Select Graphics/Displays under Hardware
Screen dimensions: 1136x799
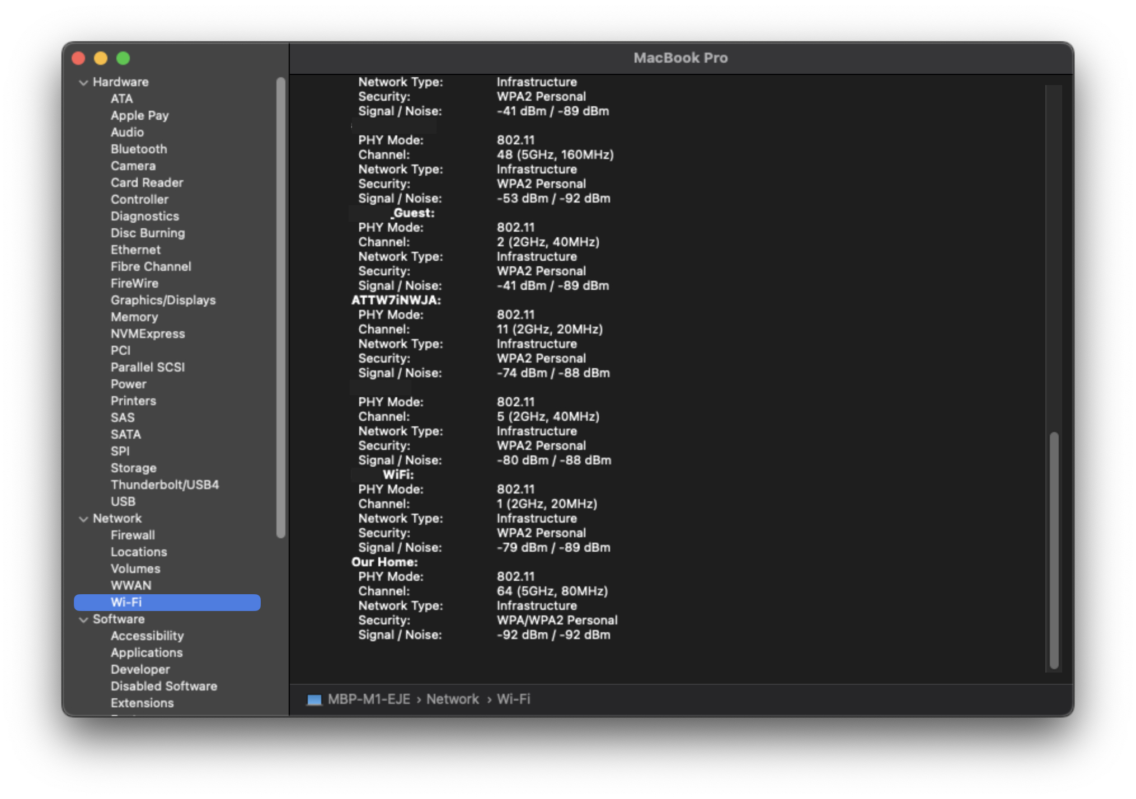tap(163, 300)
